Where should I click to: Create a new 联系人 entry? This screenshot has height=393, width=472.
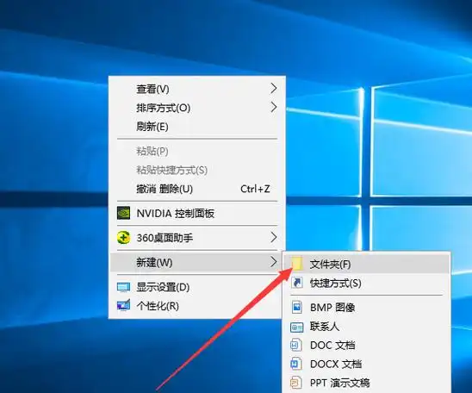[x=366, y=327]
